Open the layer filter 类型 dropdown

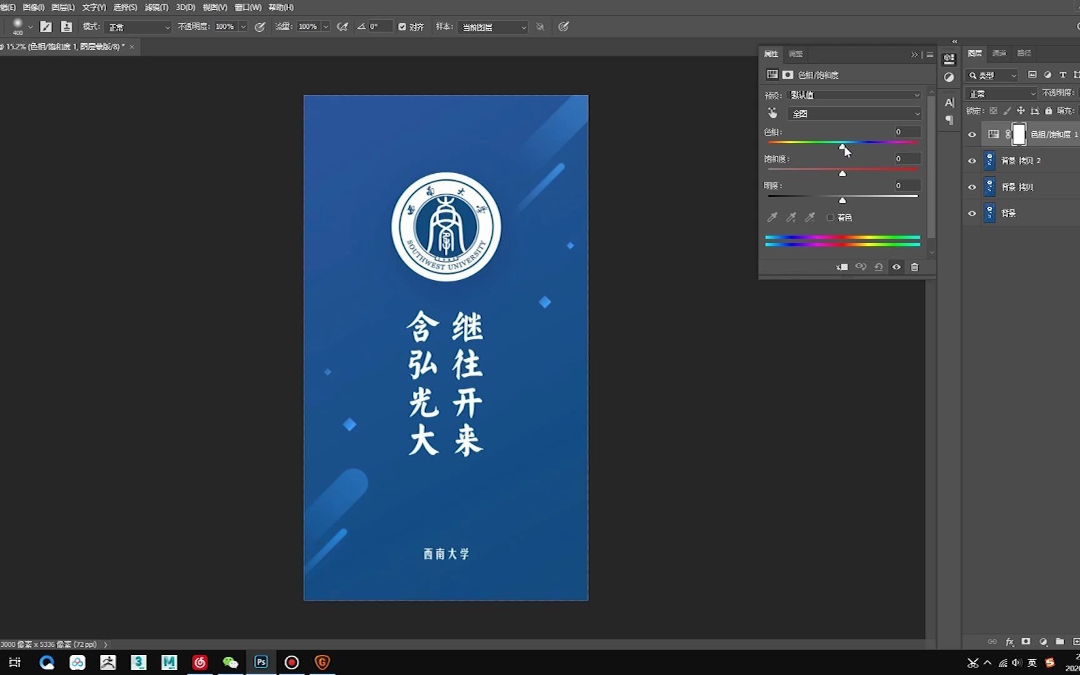tap(992, 75)
